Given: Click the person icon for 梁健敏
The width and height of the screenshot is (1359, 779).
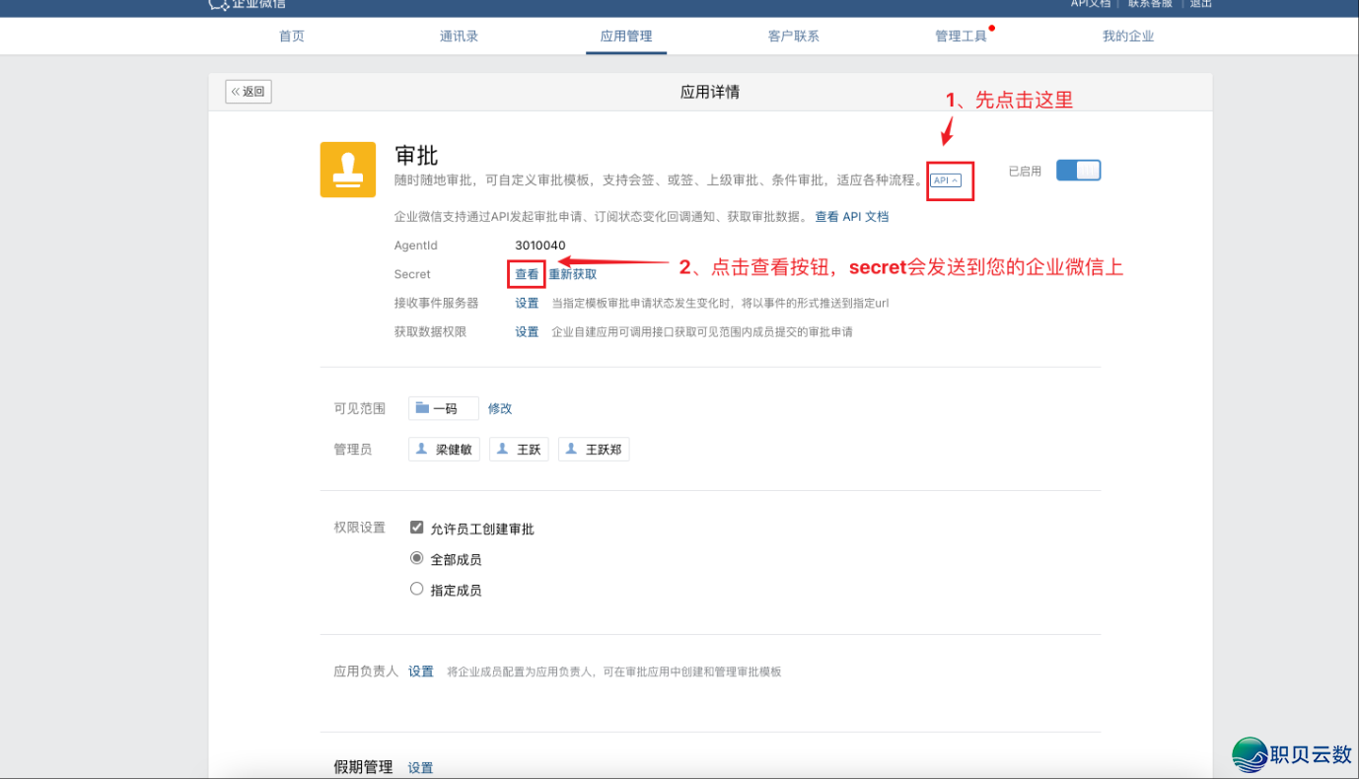Looking at the screenshot, I should coord(422,449).
